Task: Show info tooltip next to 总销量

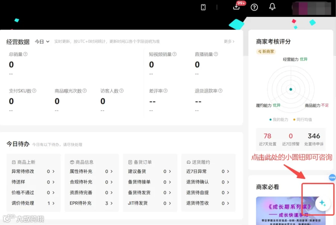Action: pyautogui.click(x=25, y=54)
